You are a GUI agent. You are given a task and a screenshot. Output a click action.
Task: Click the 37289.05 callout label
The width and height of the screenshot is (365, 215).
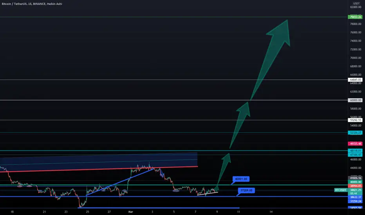coord(246,190)
